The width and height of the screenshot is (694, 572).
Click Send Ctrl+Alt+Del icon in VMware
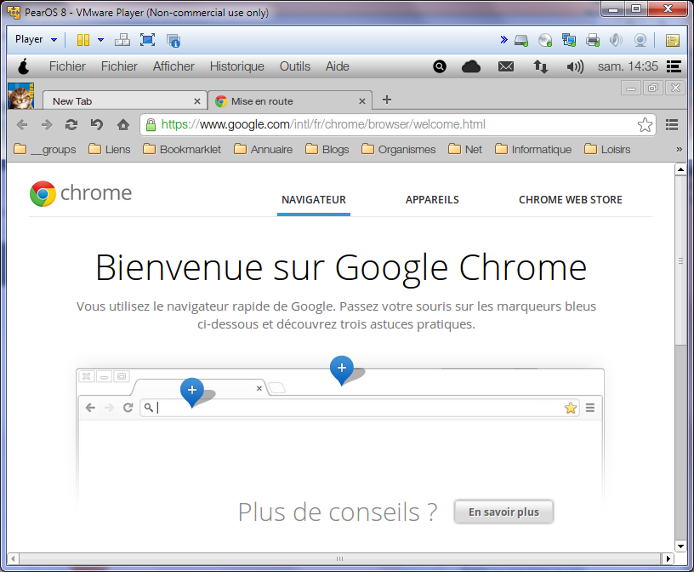[x=122, y=40]
